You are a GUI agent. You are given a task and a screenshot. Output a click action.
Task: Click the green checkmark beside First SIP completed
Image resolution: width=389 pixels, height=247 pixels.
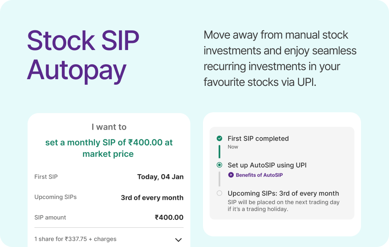(x=220, y=138)
